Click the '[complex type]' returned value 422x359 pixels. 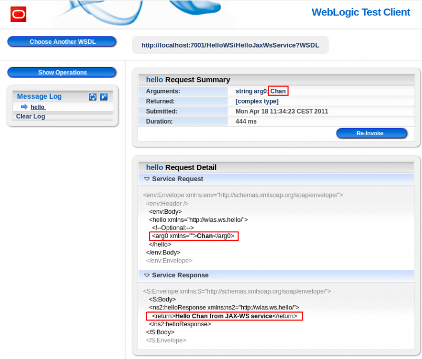257,101
